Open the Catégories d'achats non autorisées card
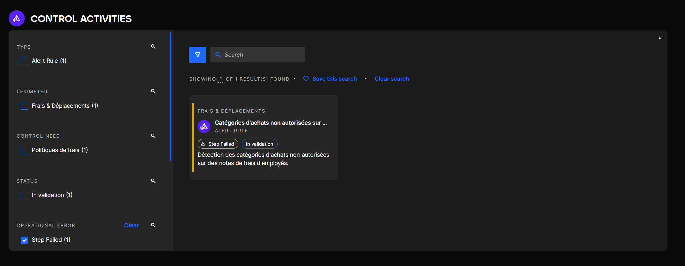The image size is (685, 266). 270,123
